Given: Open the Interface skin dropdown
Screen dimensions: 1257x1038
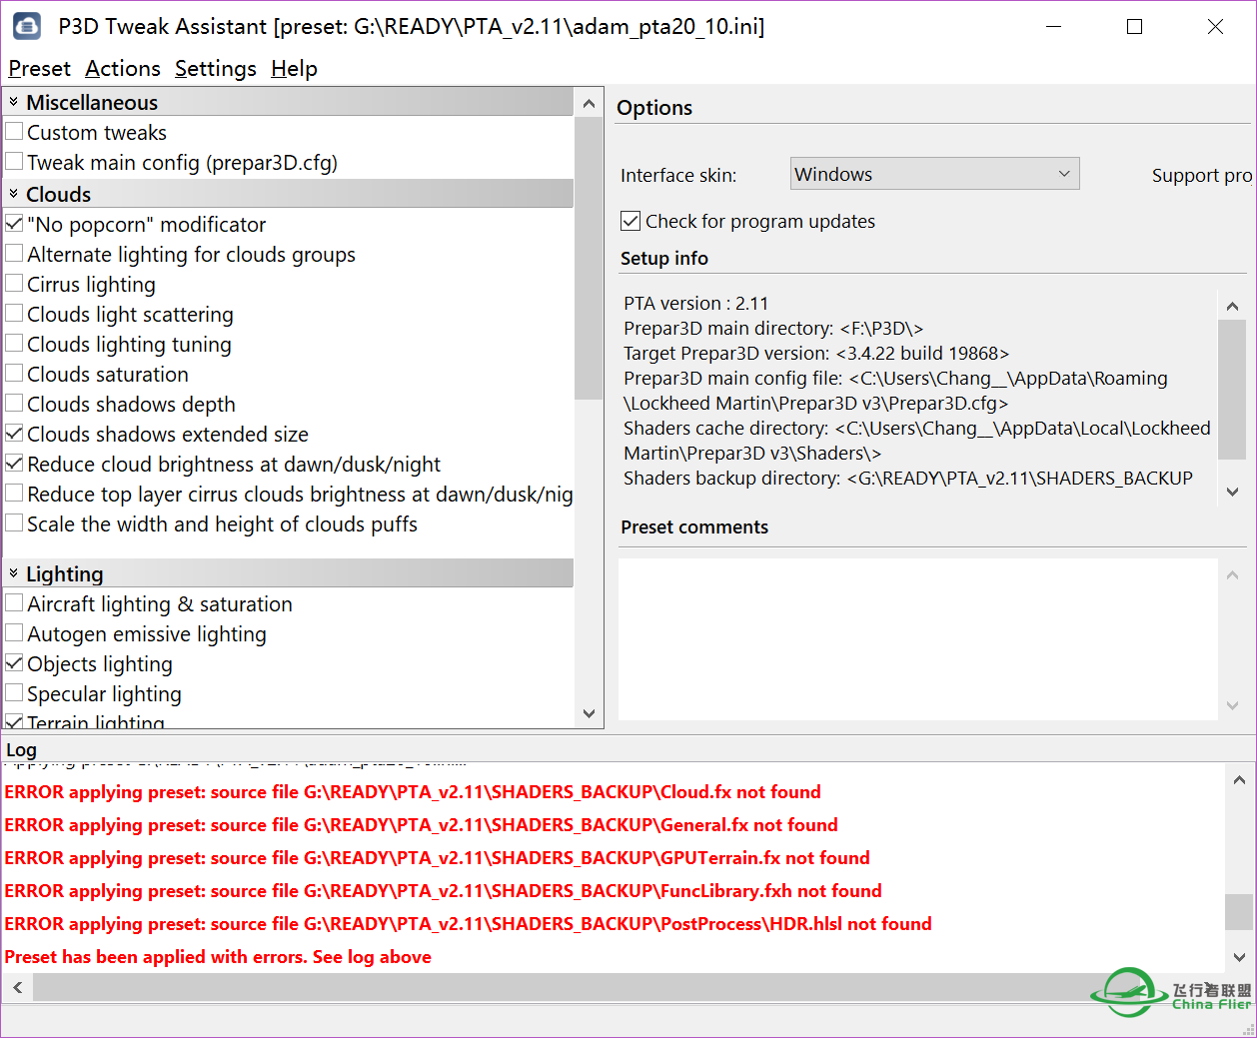Looking at the screenshot, I should click(x=1063, y=173).
